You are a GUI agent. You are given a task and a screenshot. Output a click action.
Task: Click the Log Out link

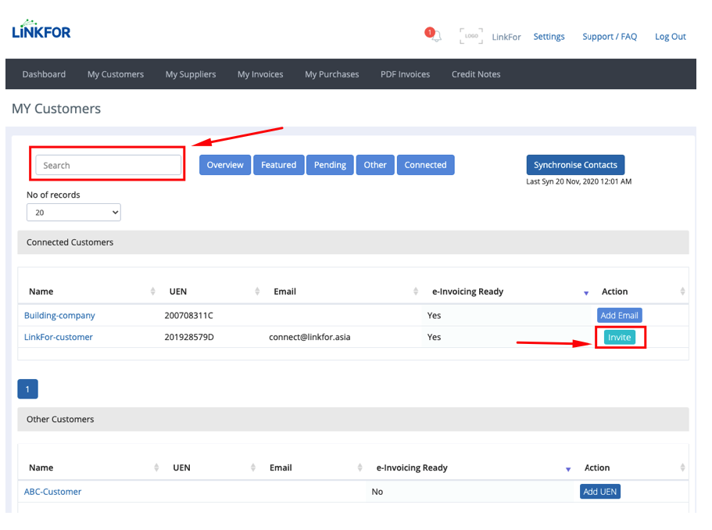671,36
